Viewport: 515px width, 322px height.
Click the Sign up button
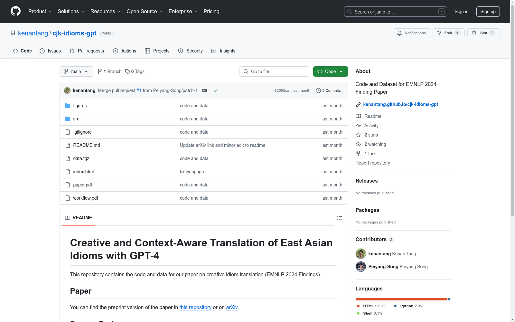coord(488,12)
